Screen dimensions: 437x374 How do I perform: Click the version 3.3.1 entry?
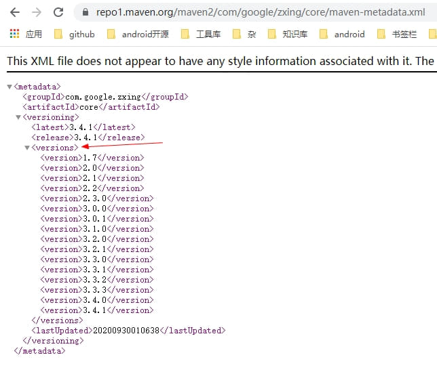97,270
